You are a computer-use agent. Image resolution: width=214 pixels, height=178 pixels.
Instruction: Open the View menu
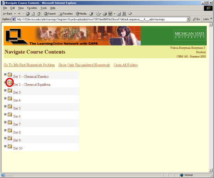(21, 8)
